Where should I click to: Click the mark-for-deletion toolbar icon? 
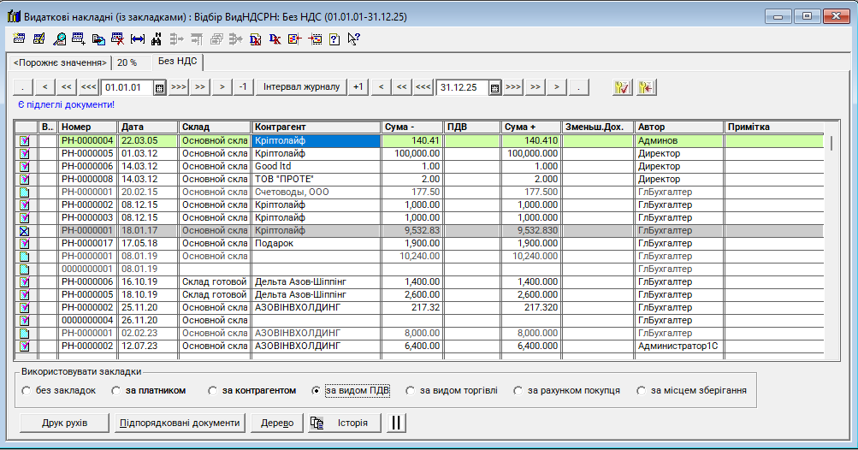(117, 38)
